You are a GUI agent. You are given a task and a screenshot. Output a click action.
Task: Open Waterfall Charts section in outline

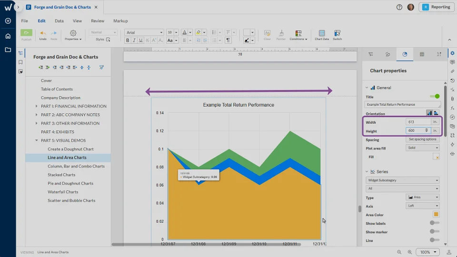coord(63,192)
